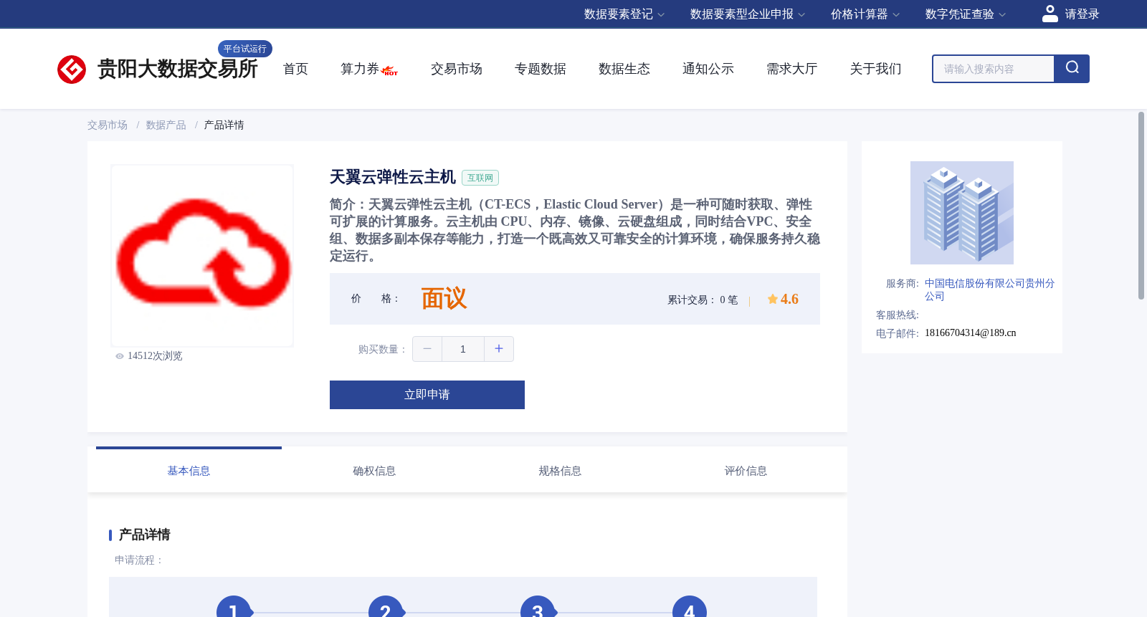Decrease purchase quantity with minus button
The width and height of the screenshot is (1147, 617).
click(427, 349)
